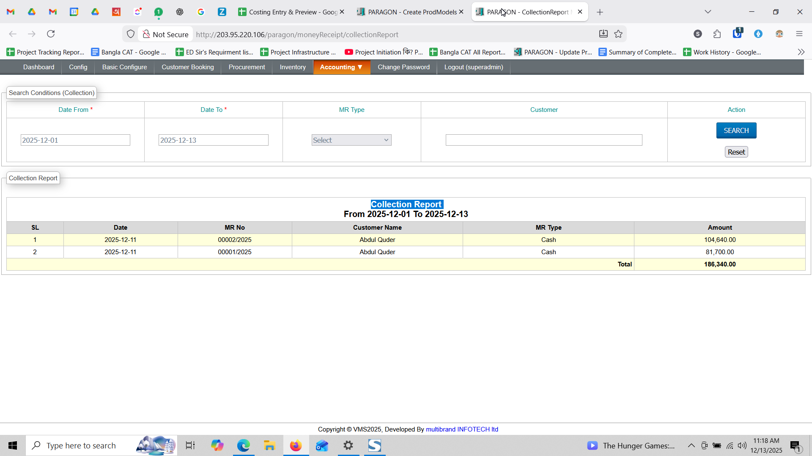This screenshot has height=456, width=812.
Task: Open File Explorer from the taskbar
Action: pos(269,445)
